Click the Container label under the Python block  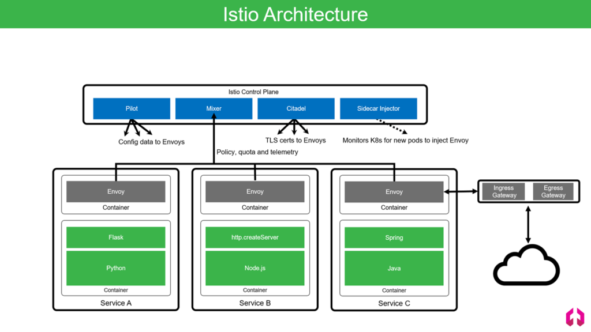pyautogui.click(x=115, y=290)
